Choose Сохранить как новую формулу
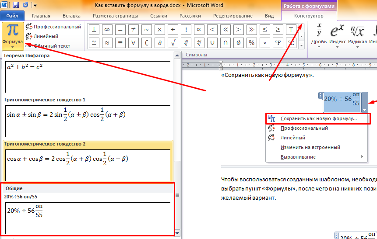 [318, 118]
